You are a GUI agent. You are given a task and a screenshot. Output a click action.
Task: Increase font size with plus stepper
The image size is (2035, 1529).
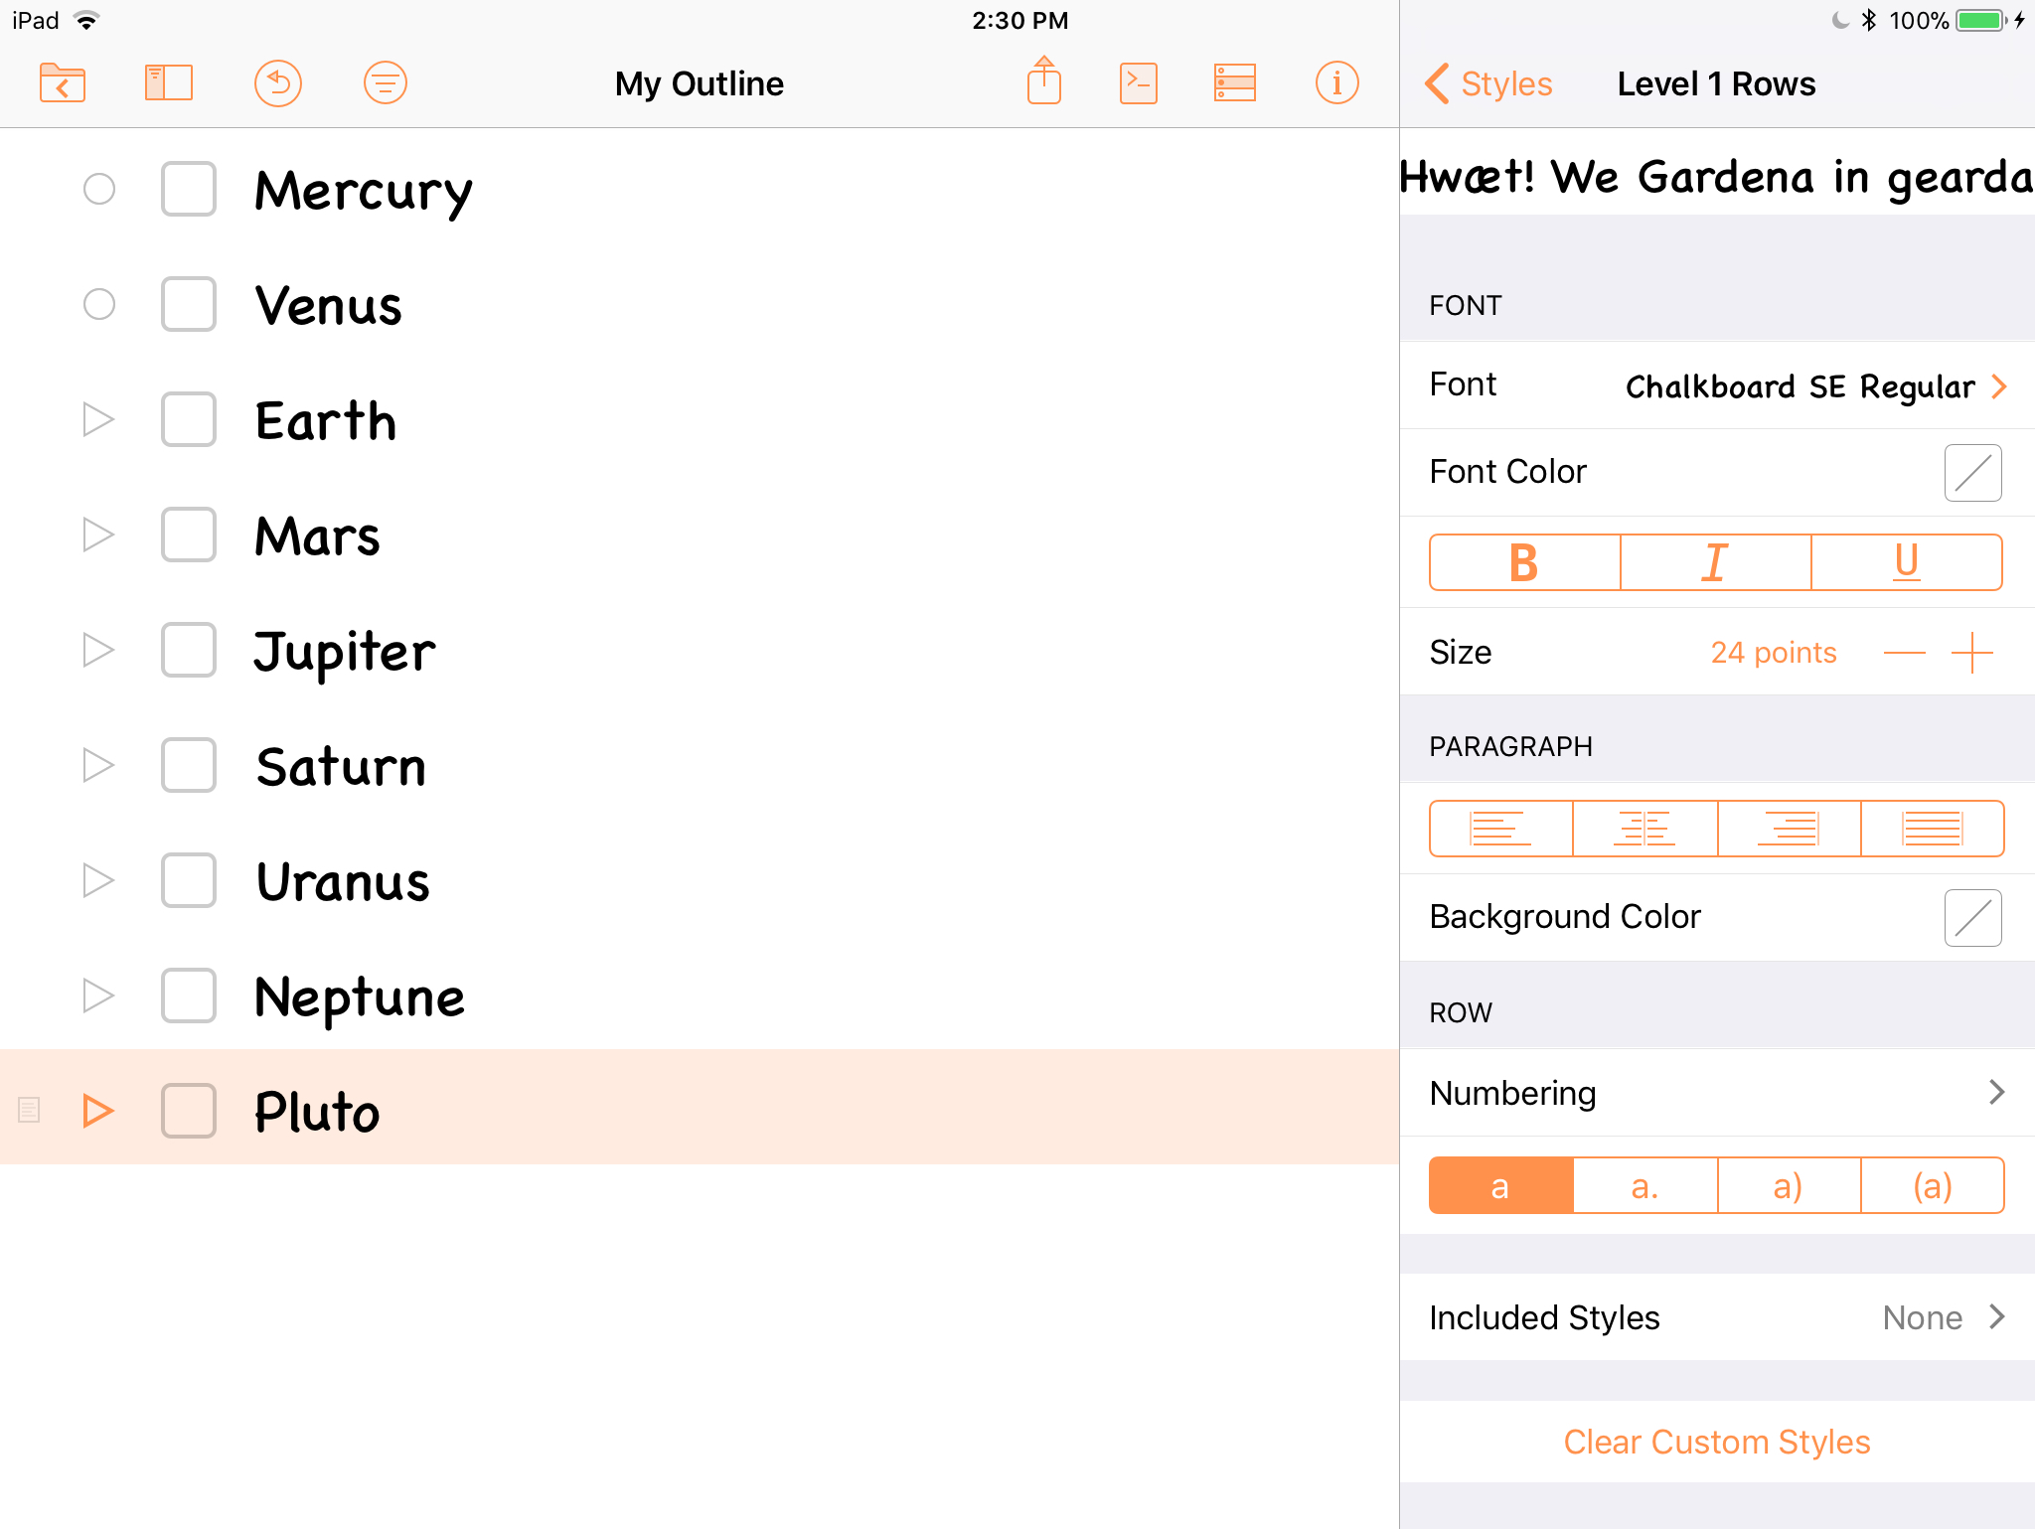pos(1971,653)
